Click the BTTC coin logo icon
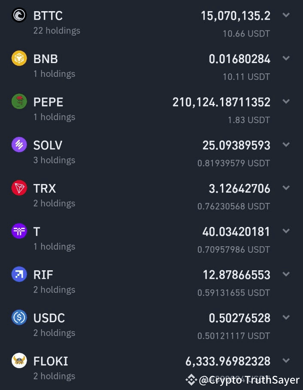This screenshot has height=390, width=303. click(18, 15)
